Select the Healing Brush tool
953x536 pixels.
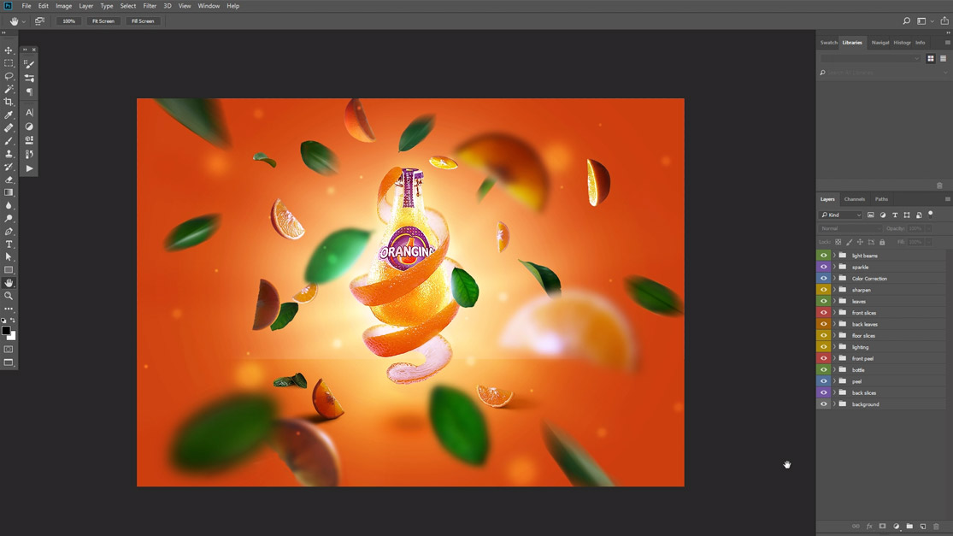(9, 128)
